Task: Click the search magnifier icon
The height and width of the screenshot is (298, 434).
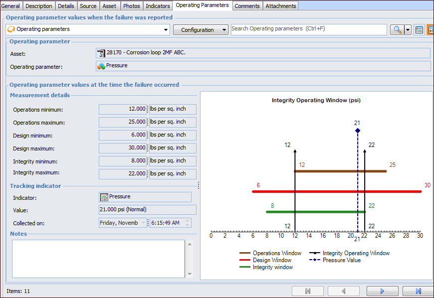Action: tap(397, 30)
